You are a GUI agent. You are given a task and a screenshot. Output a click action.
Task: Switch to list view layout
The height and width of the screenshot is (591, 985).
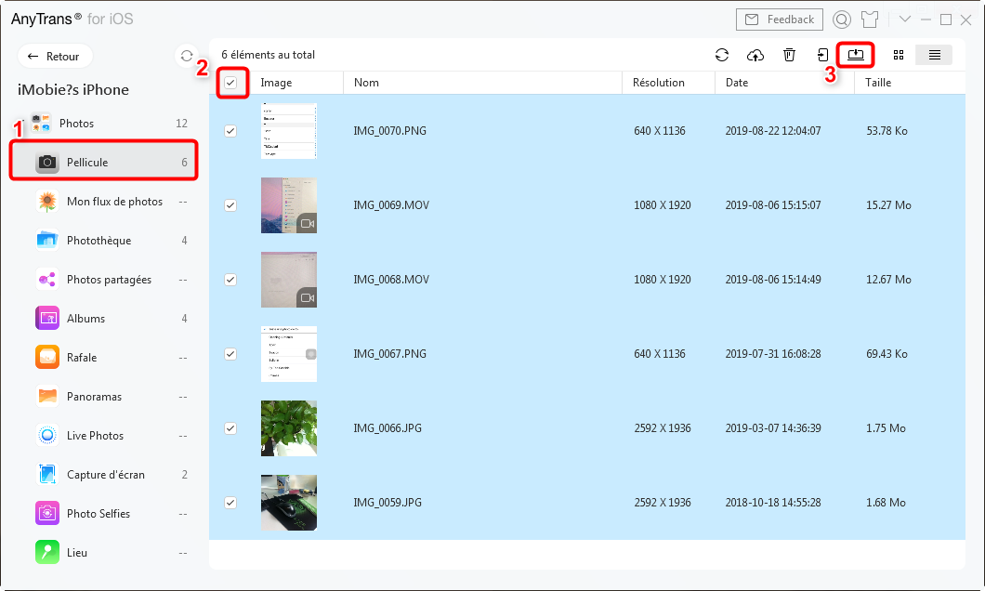[x=934, y=55]
